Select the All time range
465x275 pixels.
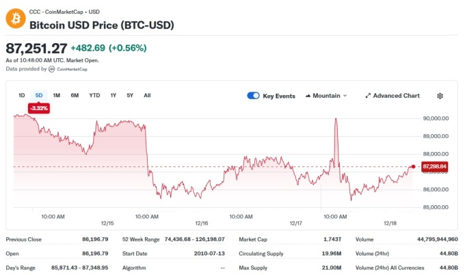[x=147, y=95]
